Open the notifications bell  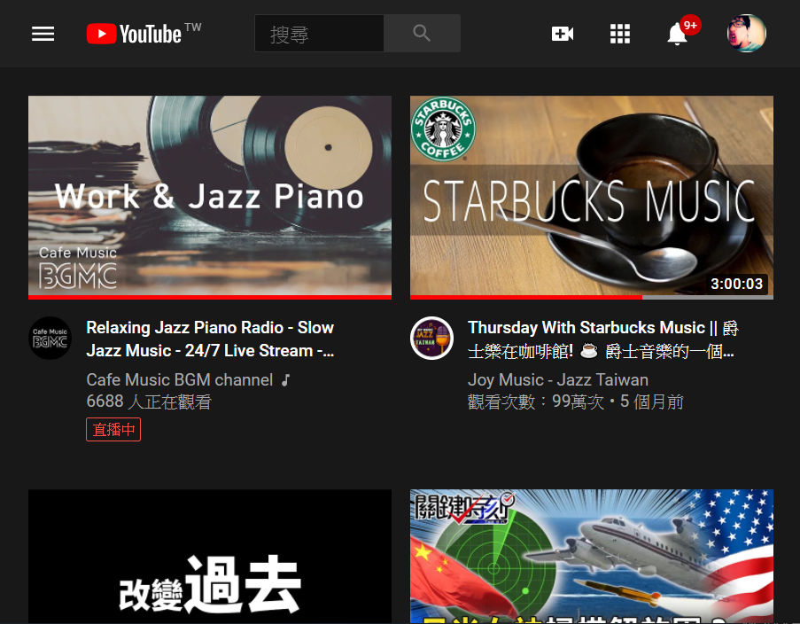pos(678,34)
